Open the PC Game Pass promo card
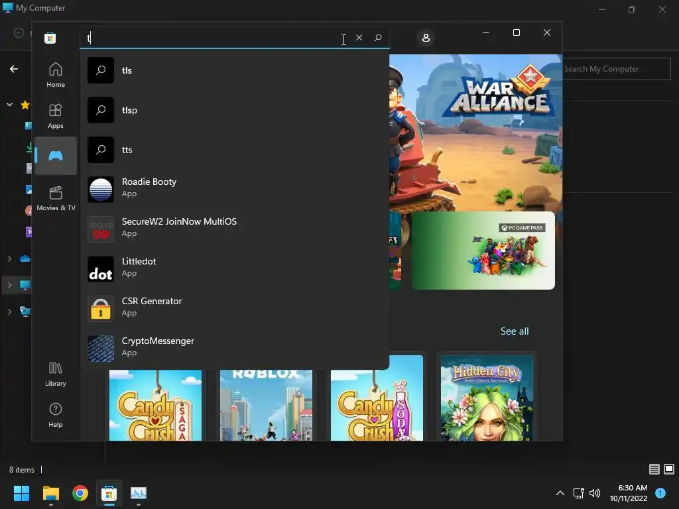Viewport: 679px width, 509px height. (x=483, y=250)
